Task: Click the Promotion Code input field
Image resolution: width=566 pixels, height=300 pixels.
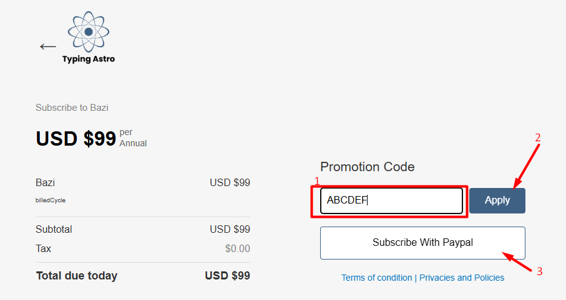Action: pyautogui.click(x=391, y=200)
